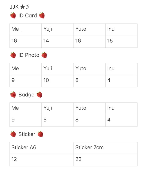
Task: Click the strawberry emoji after ID Photo
Action: pyautogui.click(x=44, y=55)
